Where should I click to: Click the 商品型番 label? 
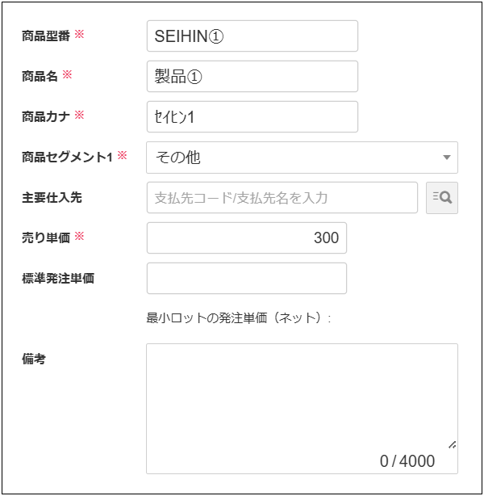point(47,36)
